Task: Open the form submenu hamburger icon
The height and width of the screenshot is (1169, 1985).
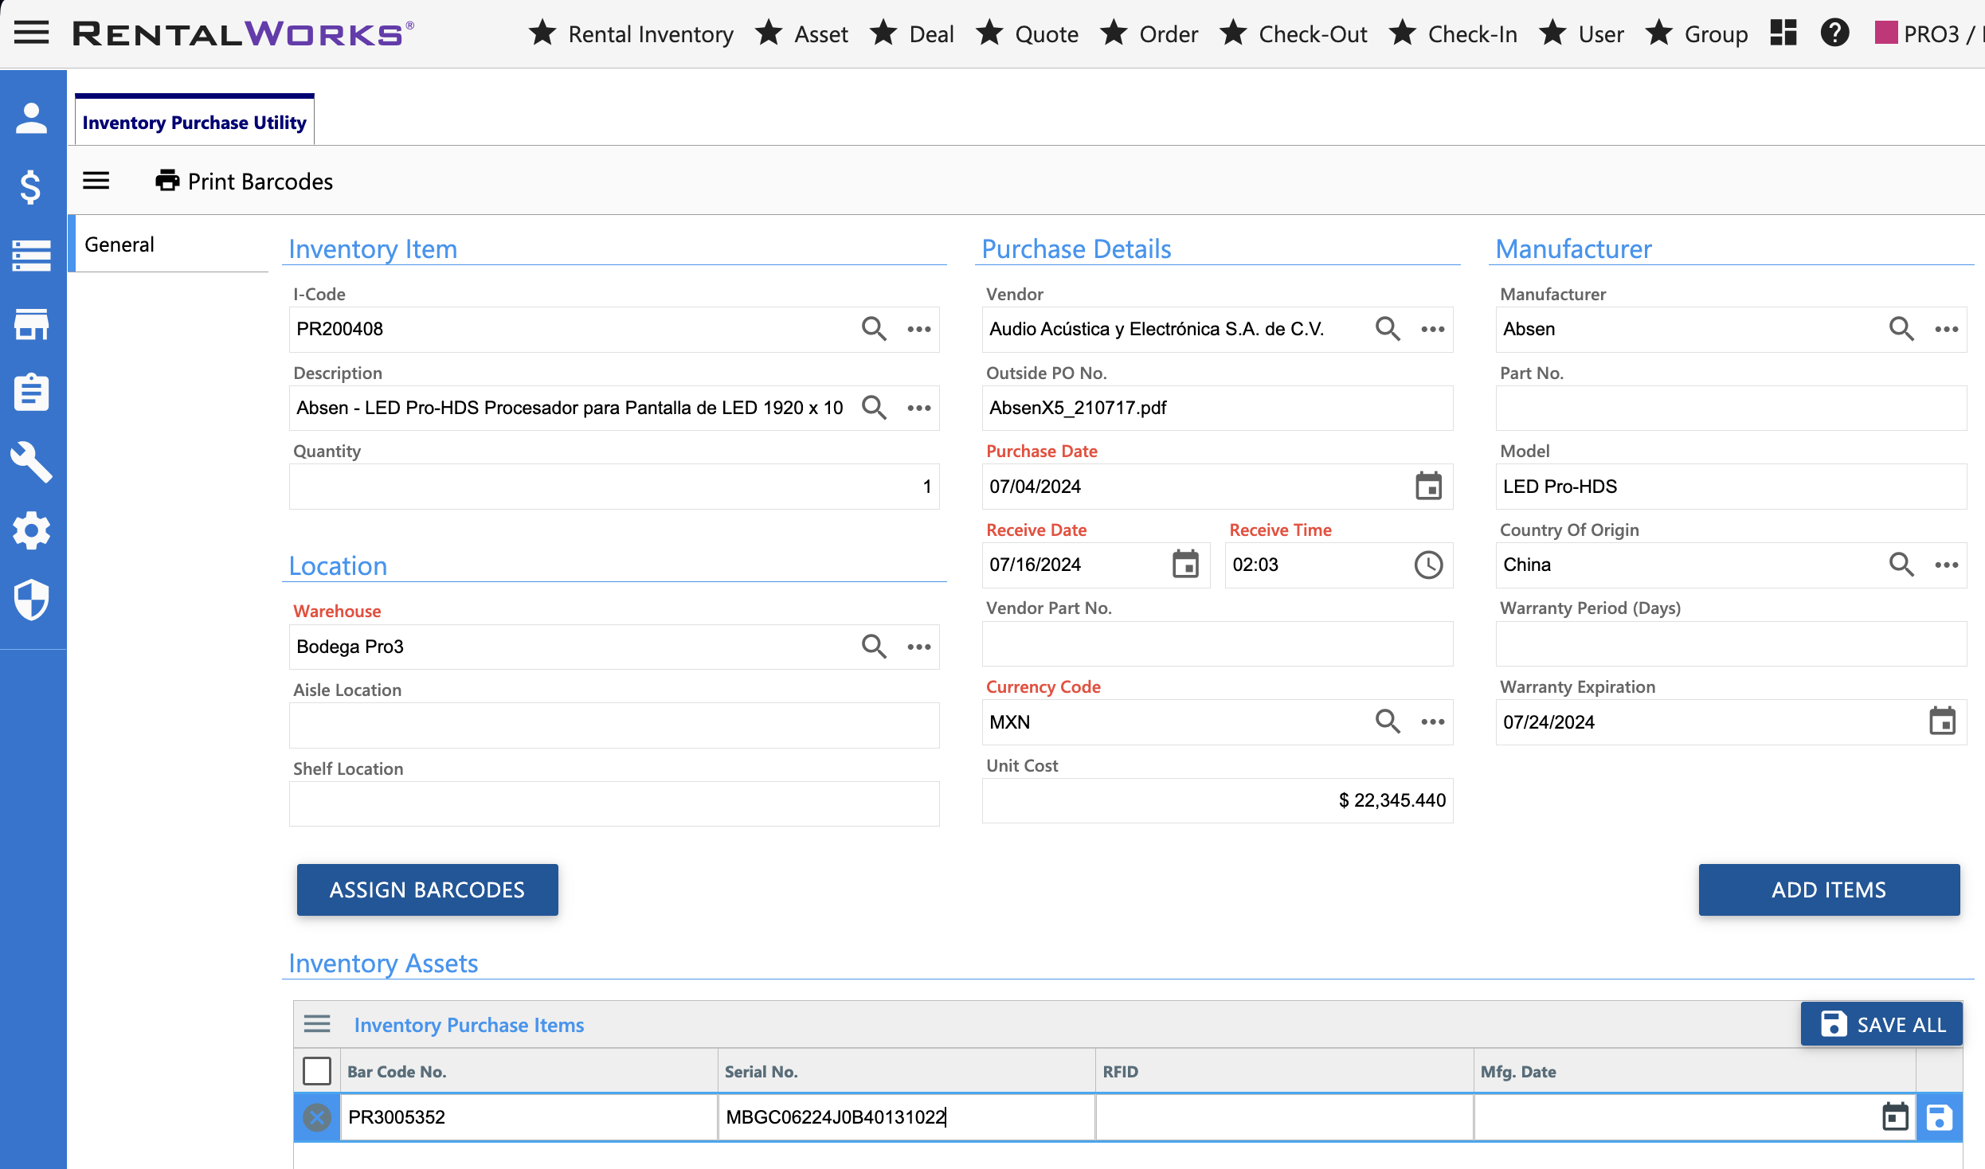Action: point(96,181)
